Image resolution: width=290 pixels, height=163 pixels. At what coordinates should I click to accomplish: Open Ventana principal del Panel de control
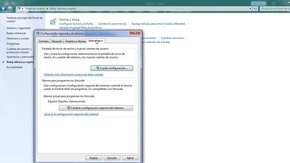pyautogui.click(x=24, y=19)
